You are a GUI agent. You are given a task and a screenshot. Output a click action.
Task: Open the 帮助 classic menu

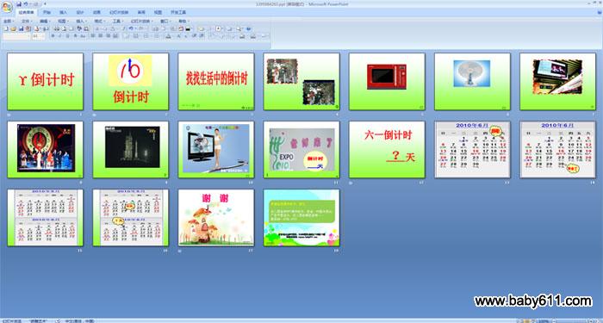pyautogui.click(x=183, y=21)
